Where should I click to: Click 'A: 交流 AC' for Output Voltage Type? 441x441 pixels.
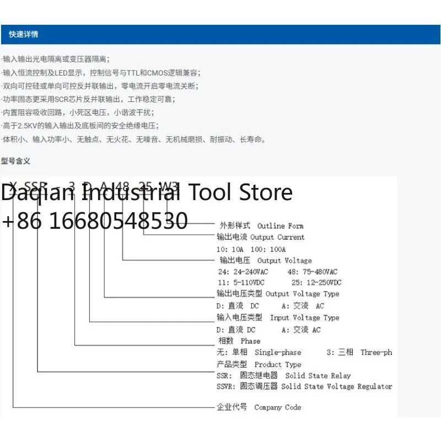click(303, 306)
